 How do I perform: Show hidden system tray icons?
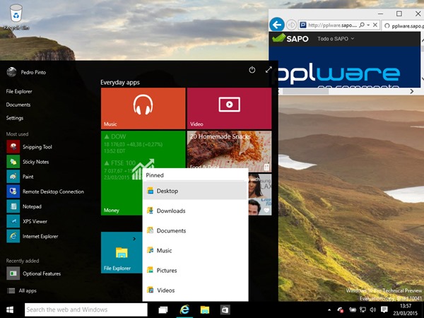(x=329, y=310)
